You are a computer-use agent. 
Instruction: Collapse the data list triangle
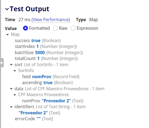(x=11, y=89)
